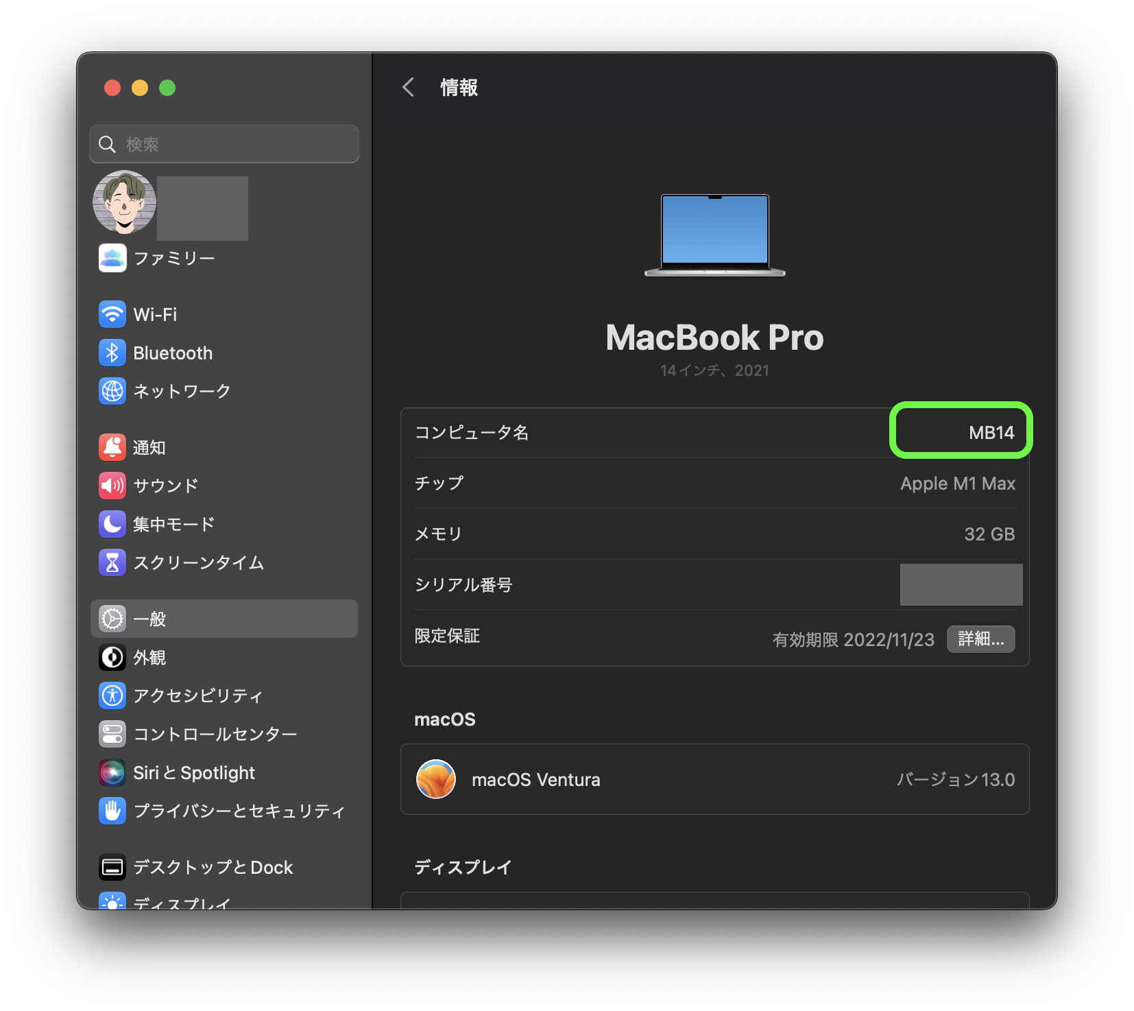The width and height of the screenshot is (1134, 1011).
Task: Focus the 検索 search field
Action: [224, 144]
